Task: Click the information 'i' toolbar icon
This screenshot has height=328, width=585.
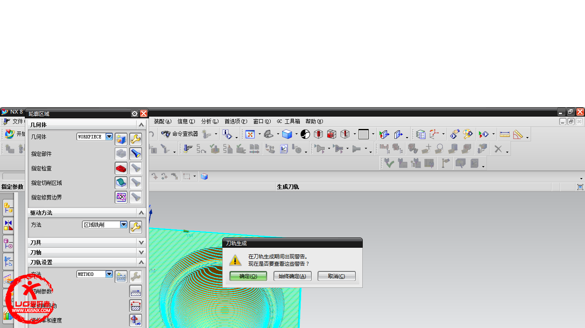Action: [227, 134]
